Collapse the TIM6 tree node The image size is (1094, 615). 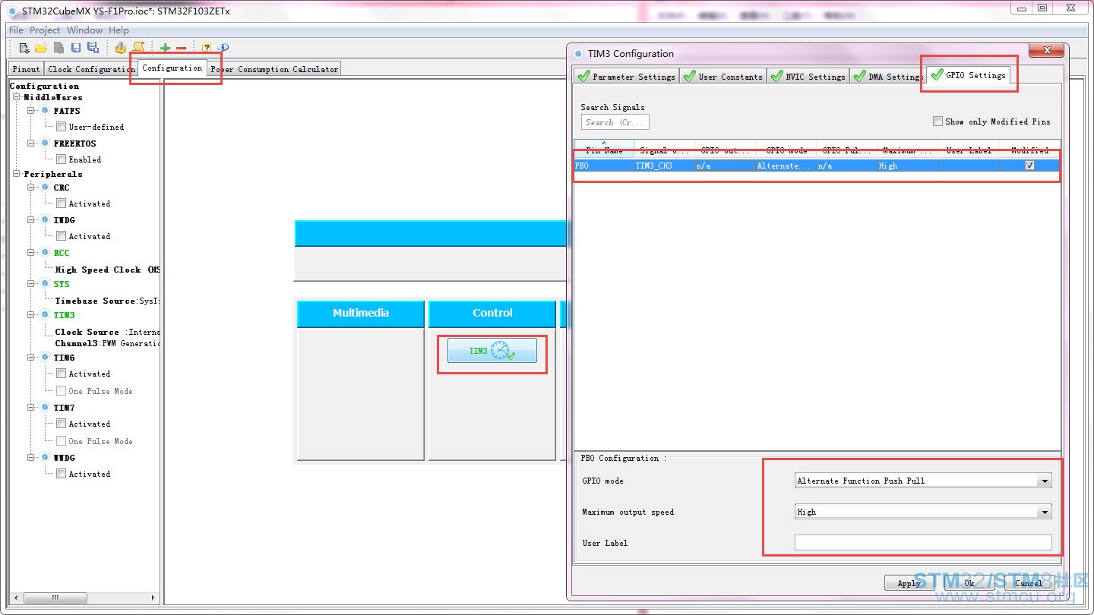[32, 358]
